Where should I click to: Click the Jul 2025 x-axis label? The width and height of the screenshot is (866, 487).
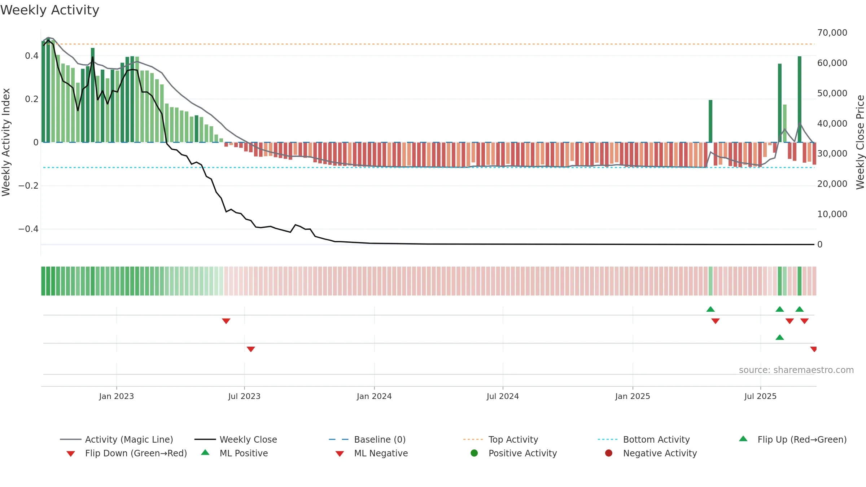pos(760,396)
